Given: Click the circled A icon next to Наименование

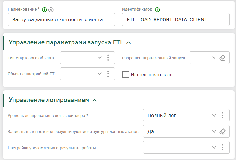Looking at the screenshot, I should pos(51,10).
